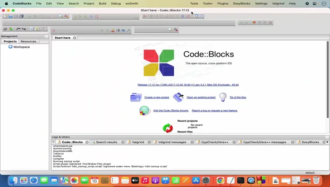330x187 pixels.
Task: Open the macOS Control Center icon
Action: pos(315,4)
